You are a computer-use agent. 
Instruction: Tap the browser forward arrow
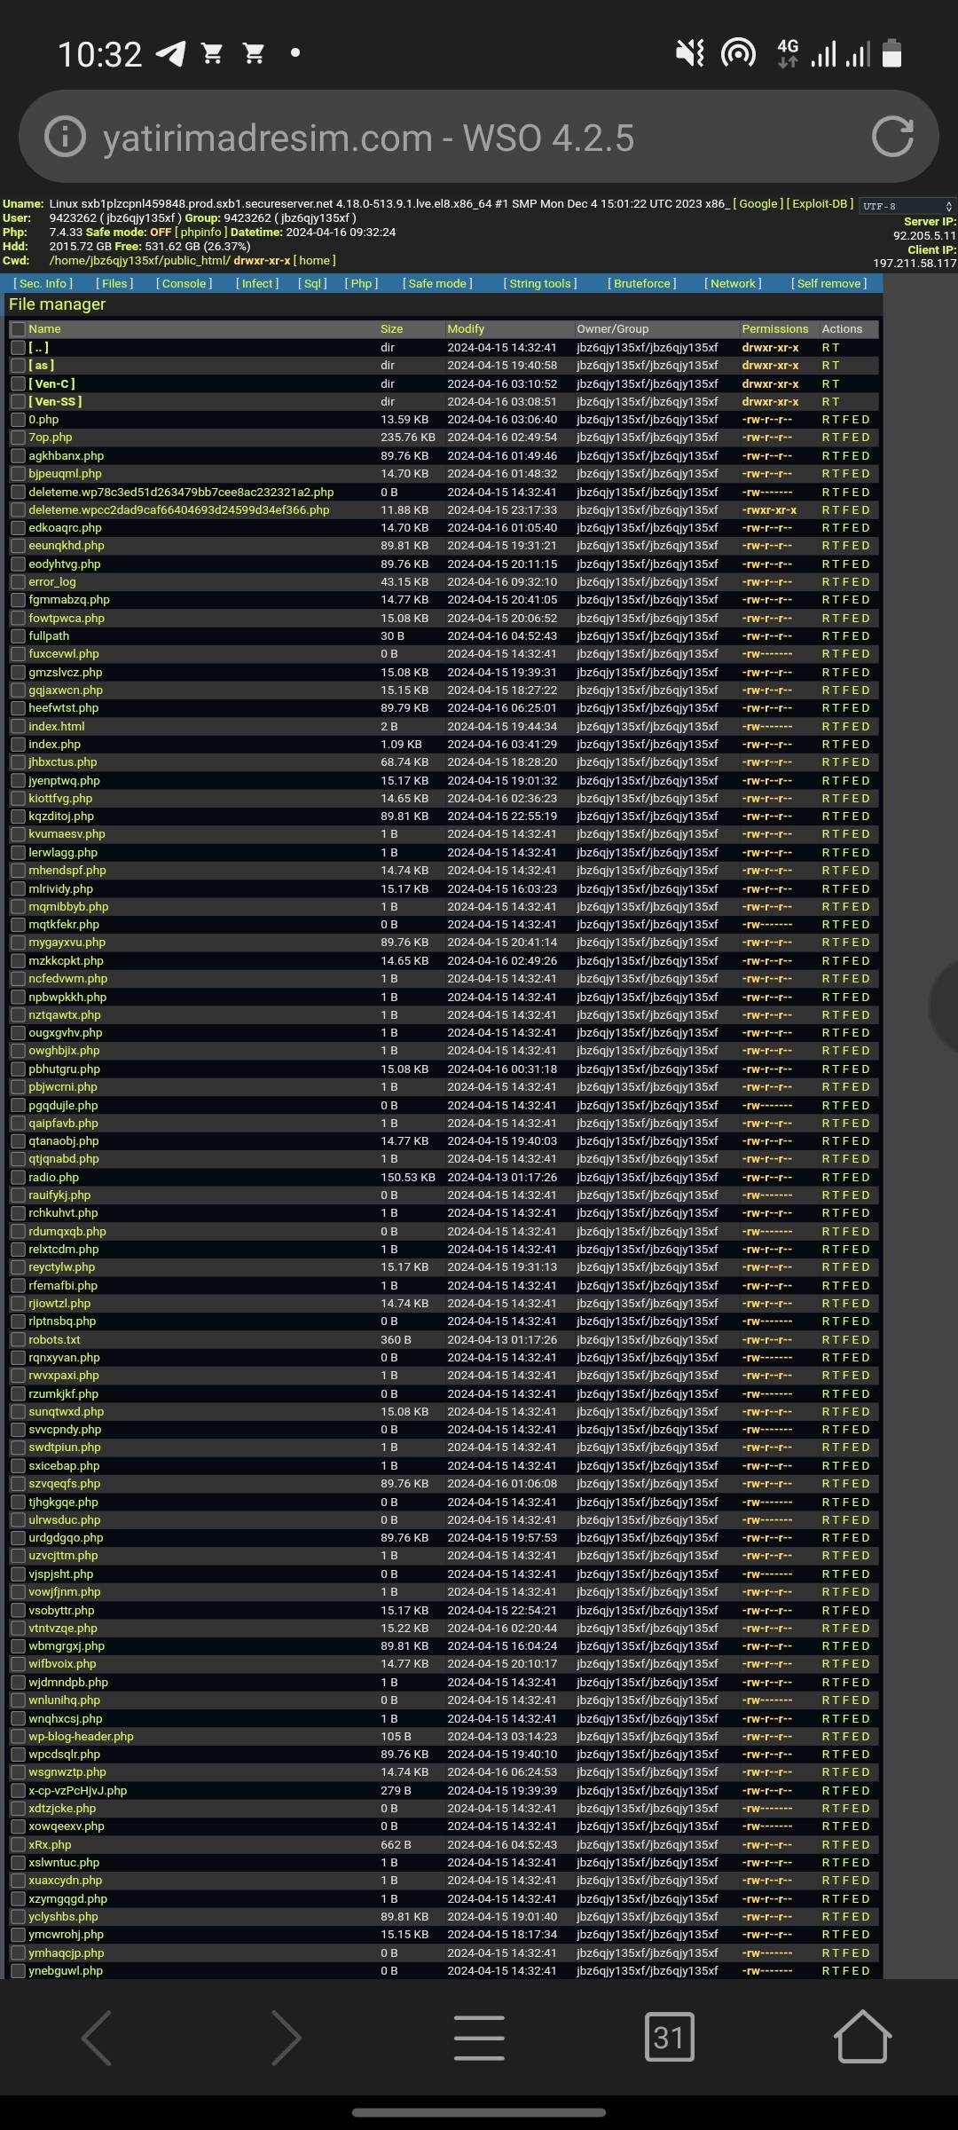point(287,2038)
